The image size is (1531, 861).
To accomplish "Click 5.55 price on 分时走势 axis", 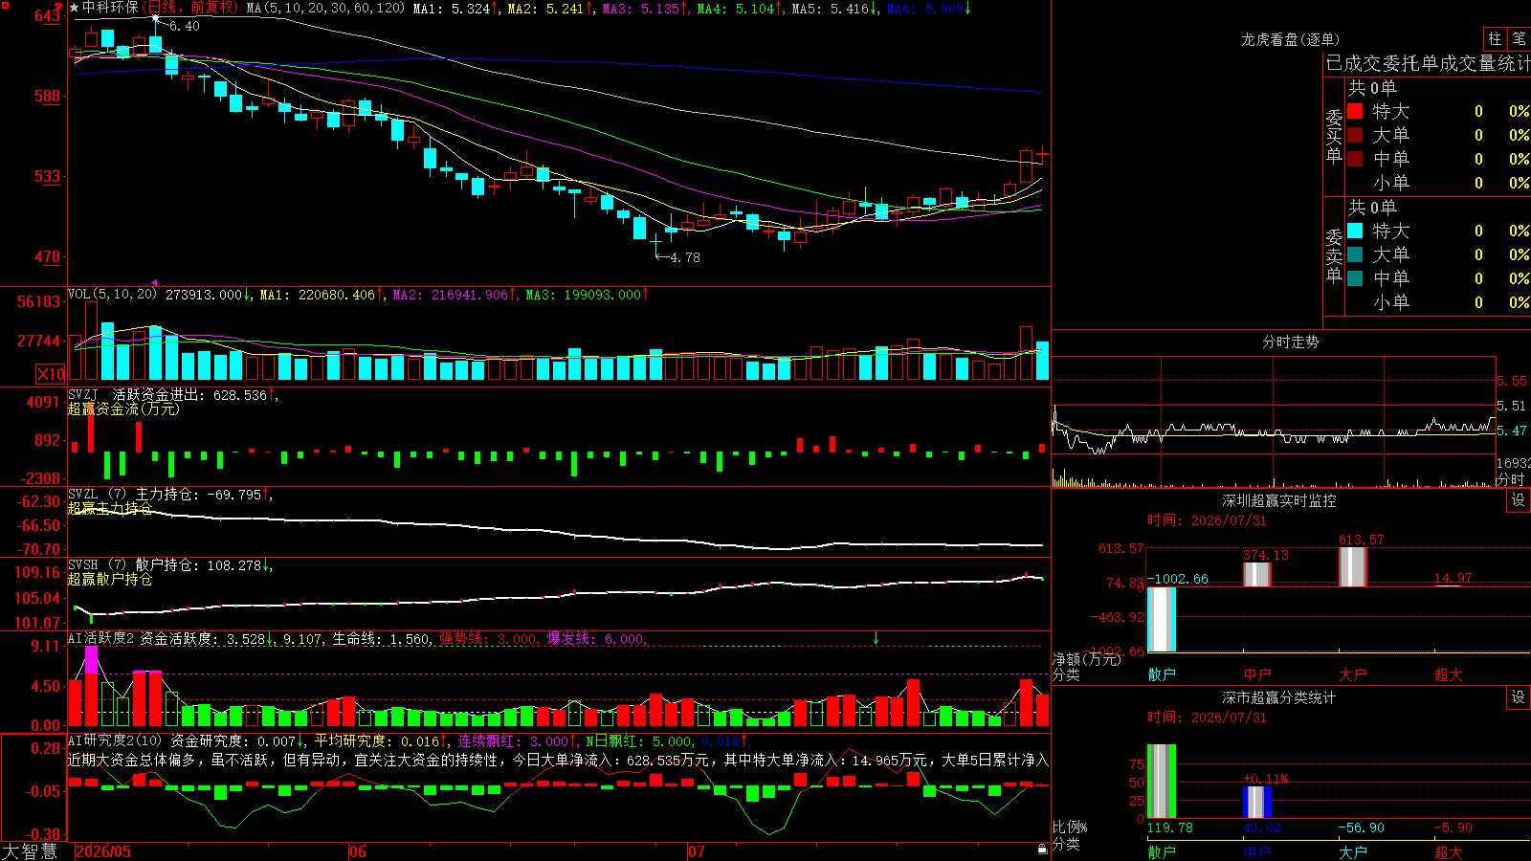I will 1512,381.
